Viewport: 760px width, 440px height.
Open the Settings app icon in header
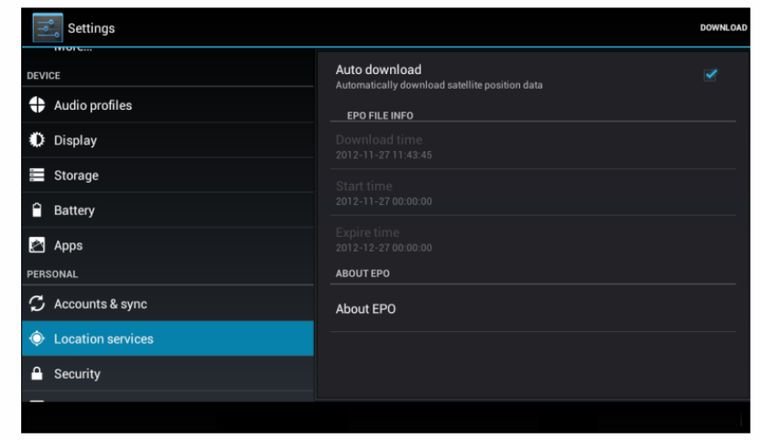coord(48,27)
